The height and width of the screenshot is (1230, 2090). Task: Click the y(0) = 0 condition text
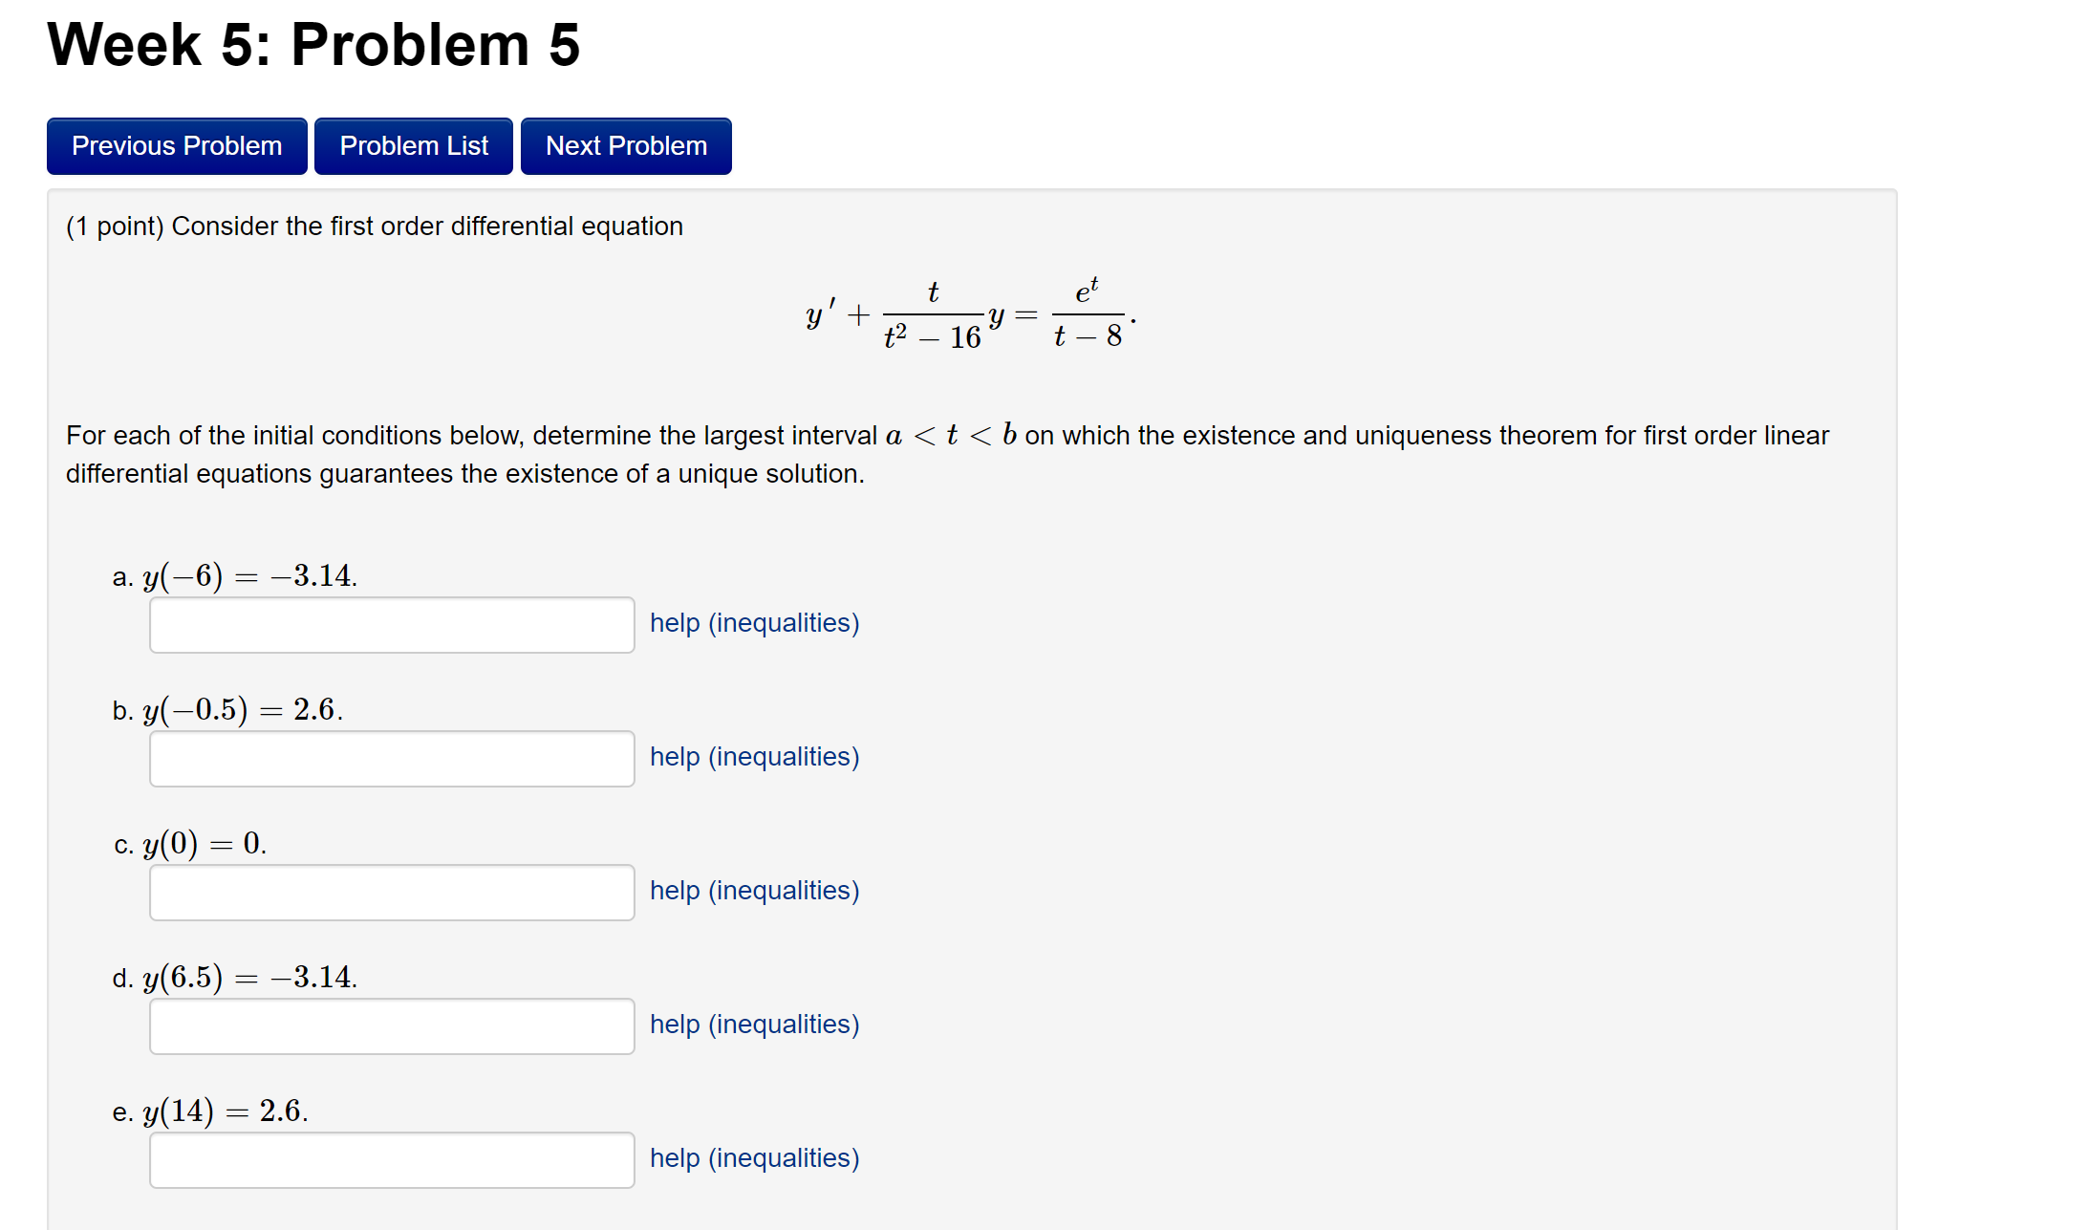click(x=205, y=844)
